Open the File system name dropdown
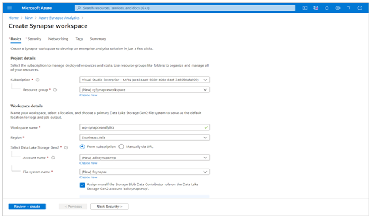Image resolution: width=371 pixels, height=218 pixels. [144, 172]
